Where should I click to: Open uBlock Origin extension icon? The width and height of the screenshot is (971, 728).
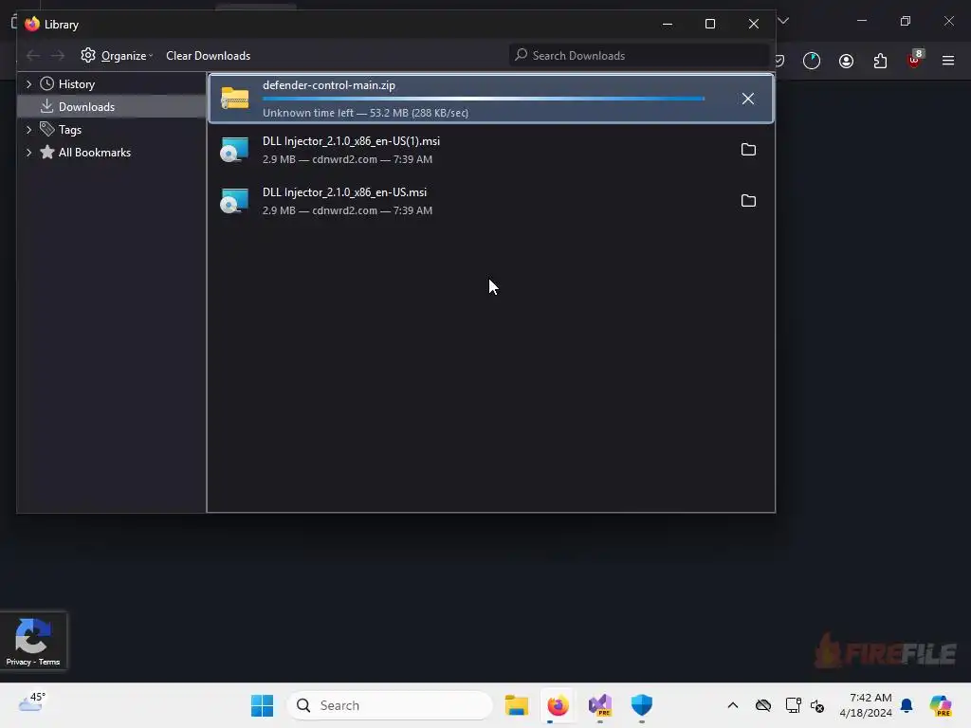tap(915, 60)
